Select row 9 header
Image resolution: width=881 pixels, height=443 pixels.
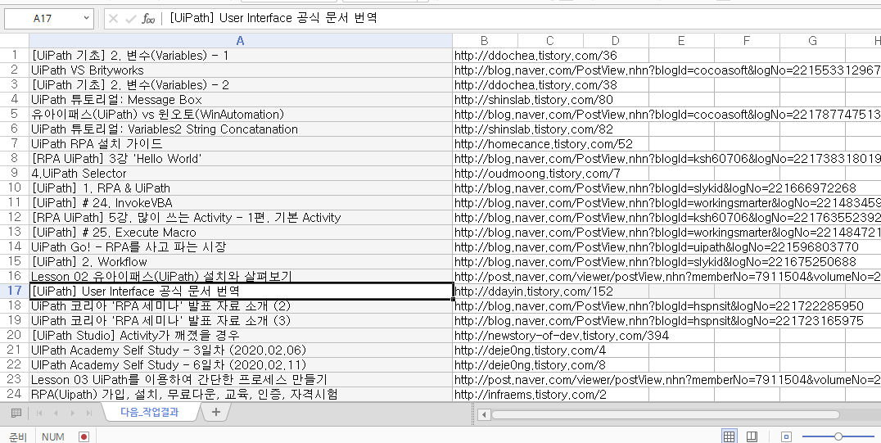(x=15, y=173)
